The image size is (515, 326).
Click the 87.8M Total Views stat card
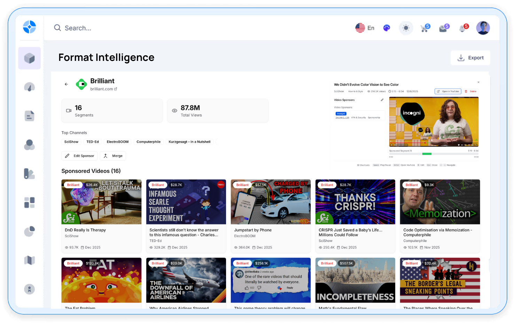click(218, 111)
